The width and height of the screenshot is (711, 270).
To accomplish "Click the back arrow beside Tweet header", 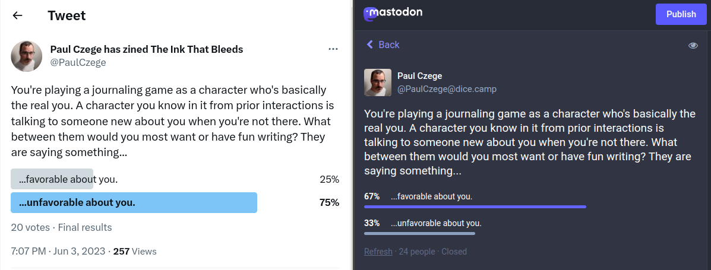I will point(17,16).
